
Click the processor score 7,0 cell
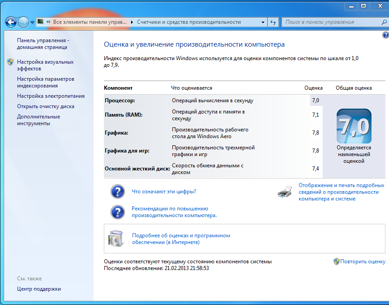pyautogui.click(x=316, y=100)
